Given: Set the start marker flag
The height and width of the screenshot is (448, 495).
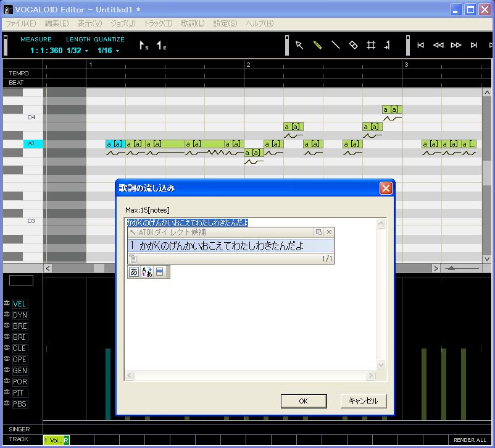Looking at the screenshot, I should pos(144,46).
